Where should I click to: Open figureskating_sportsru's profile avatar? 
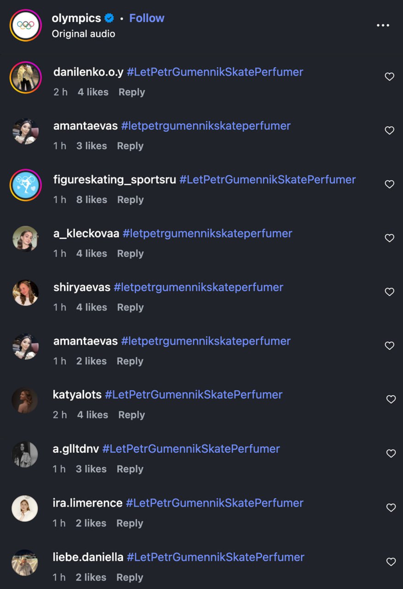[26, 185]
